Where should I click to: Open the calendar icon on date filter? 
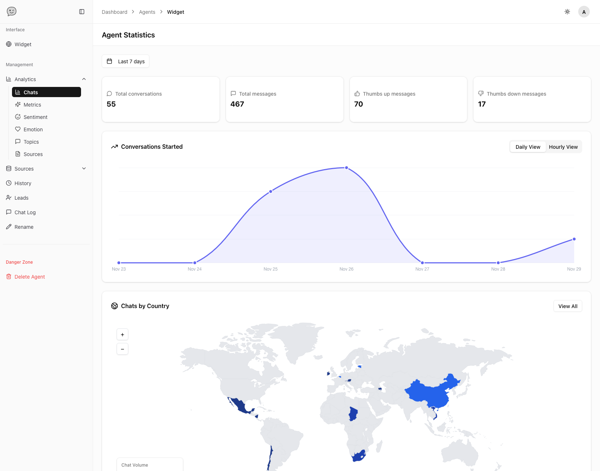109,61
